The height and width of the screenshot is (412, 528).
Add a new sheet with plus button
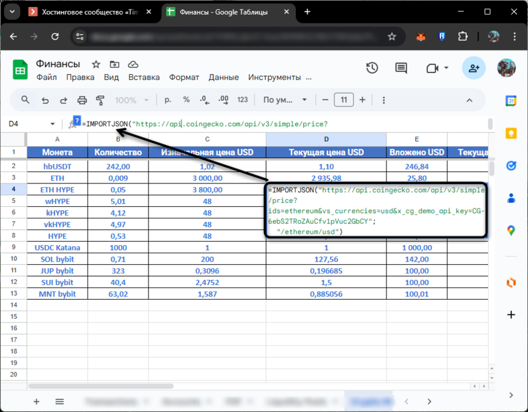pos(36,401)
